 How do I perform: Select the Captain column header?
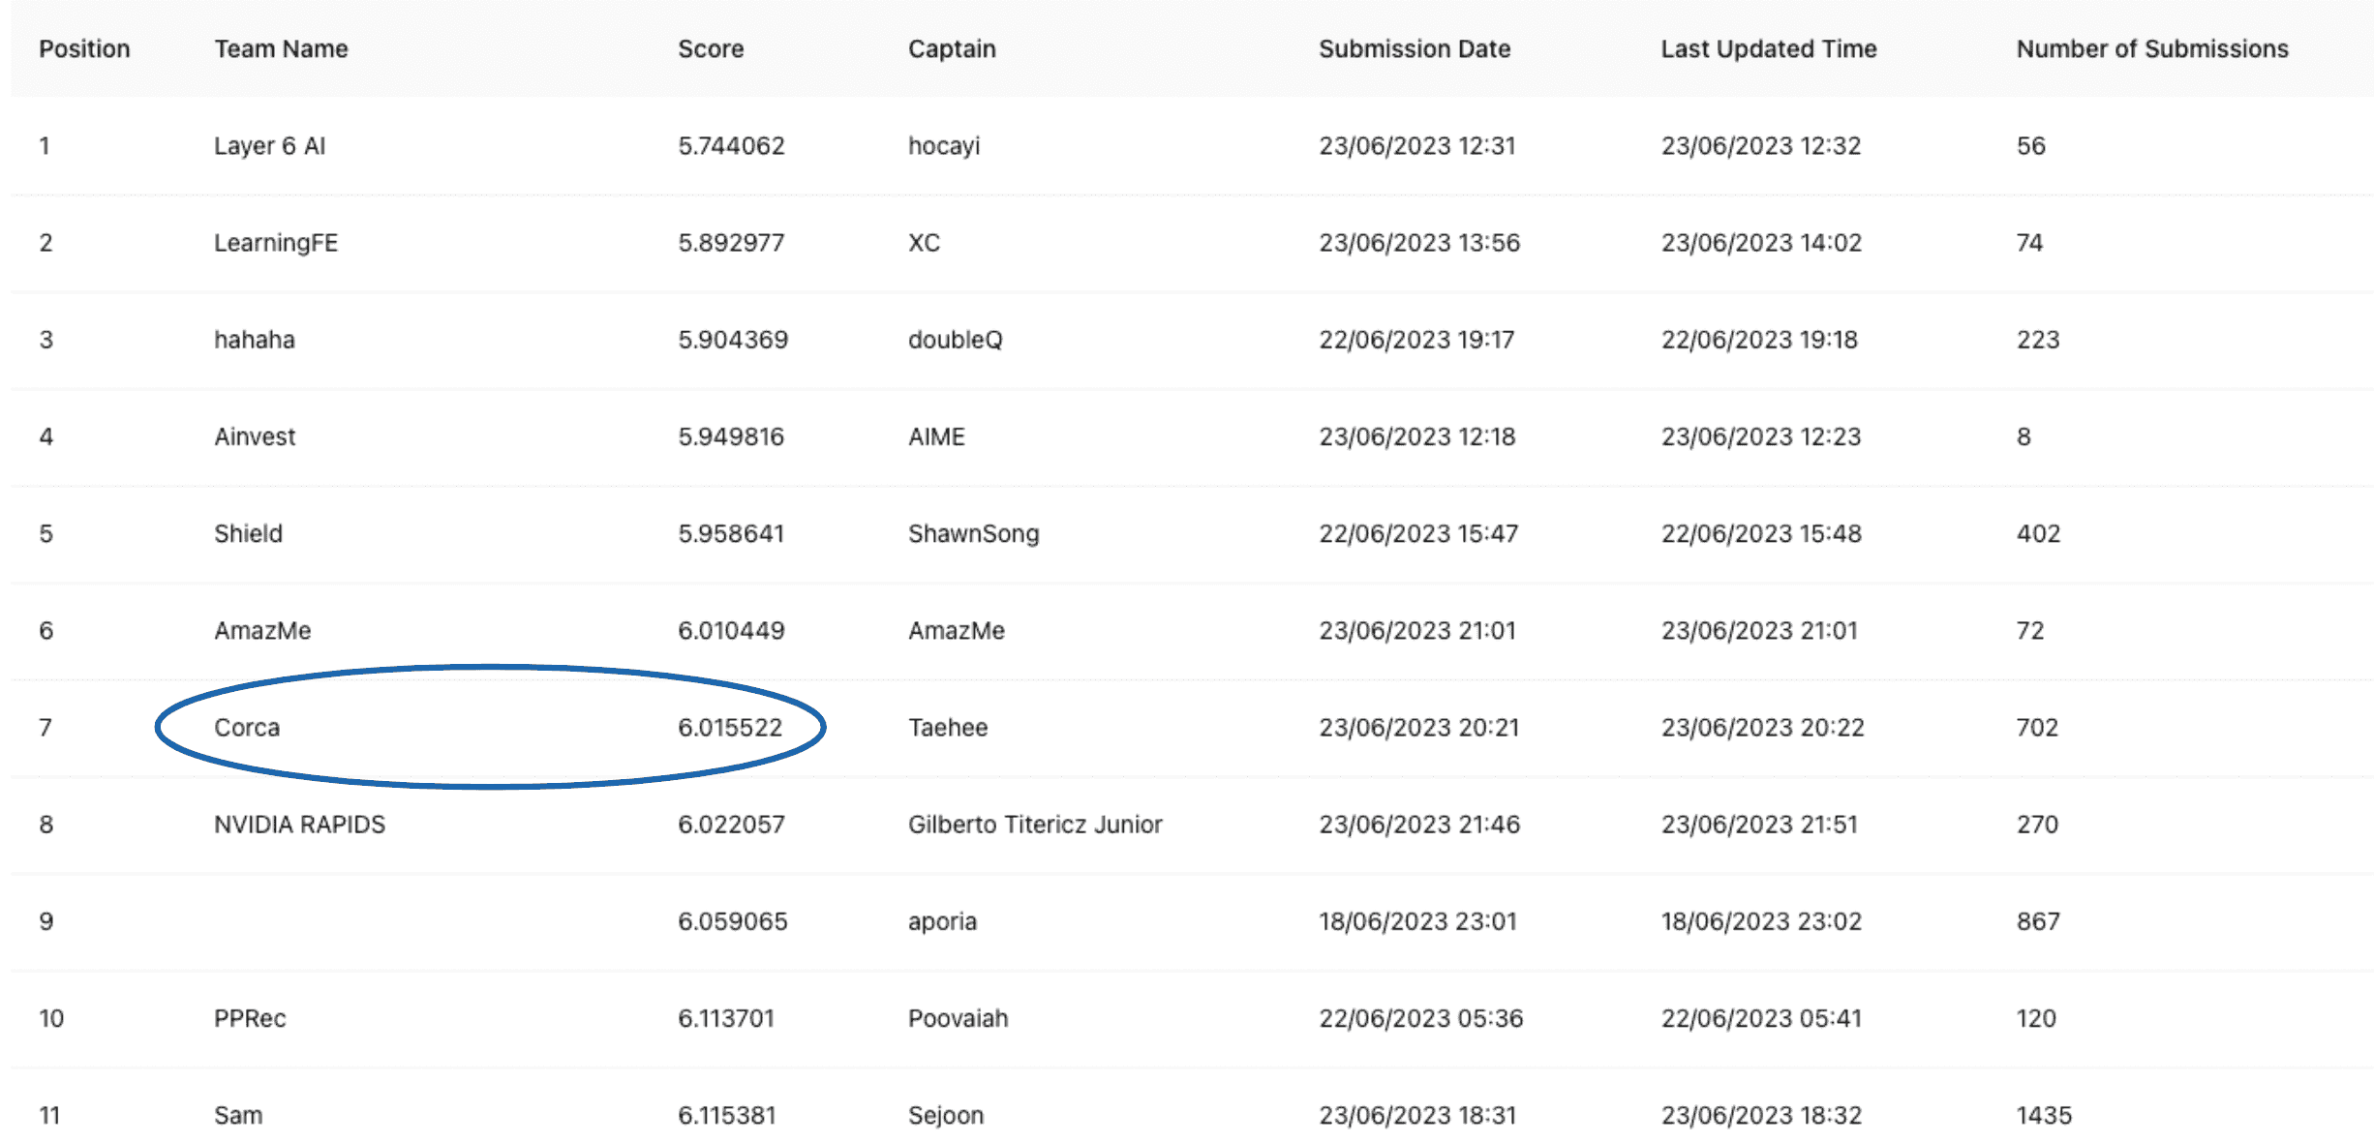[952, 49]
